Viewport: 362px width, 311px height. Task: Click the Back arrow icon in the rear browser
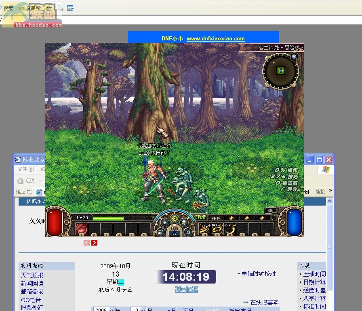pos(20,181)
